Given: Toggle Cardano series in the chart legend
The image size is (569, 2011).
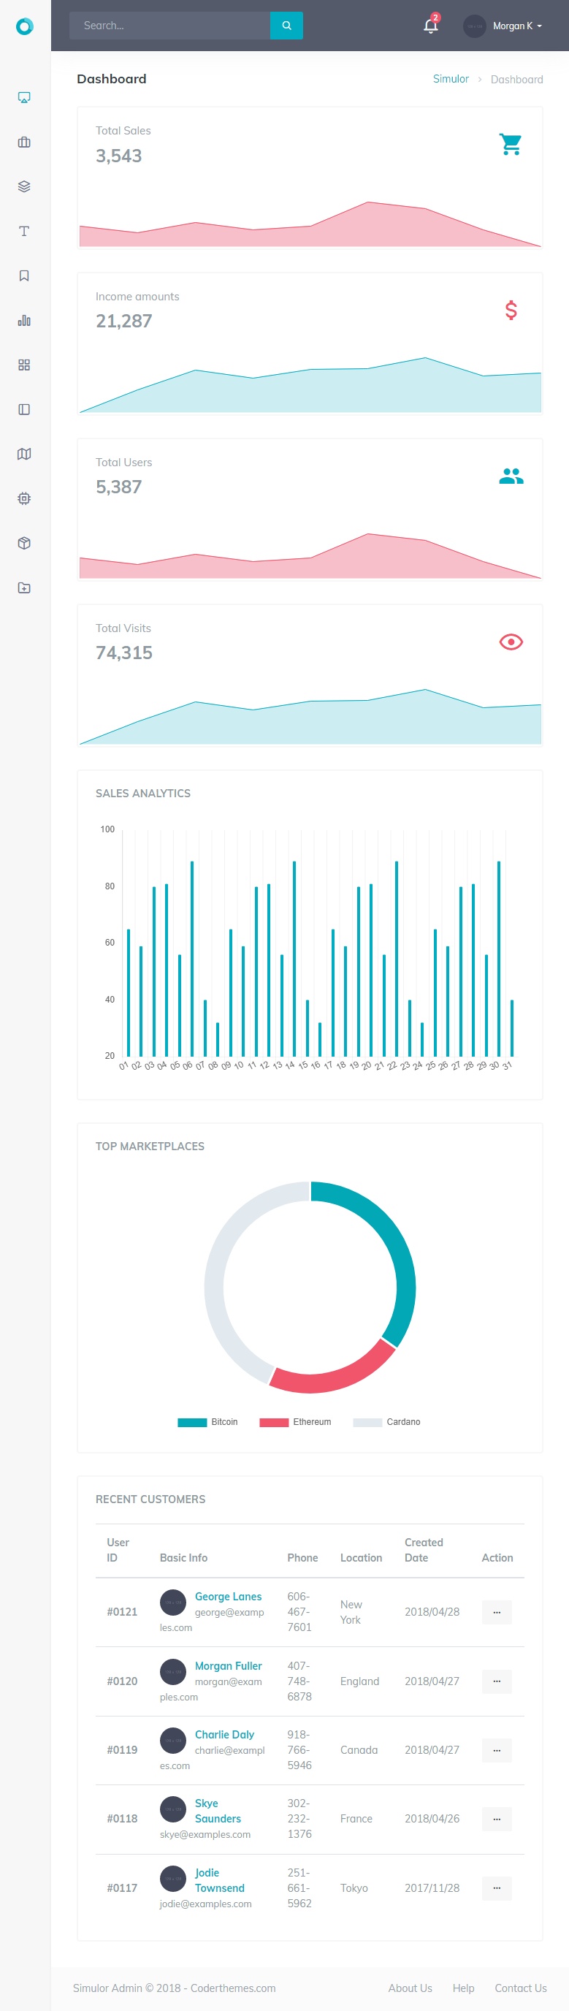Looking at the screenshot, I should 387,1421.
